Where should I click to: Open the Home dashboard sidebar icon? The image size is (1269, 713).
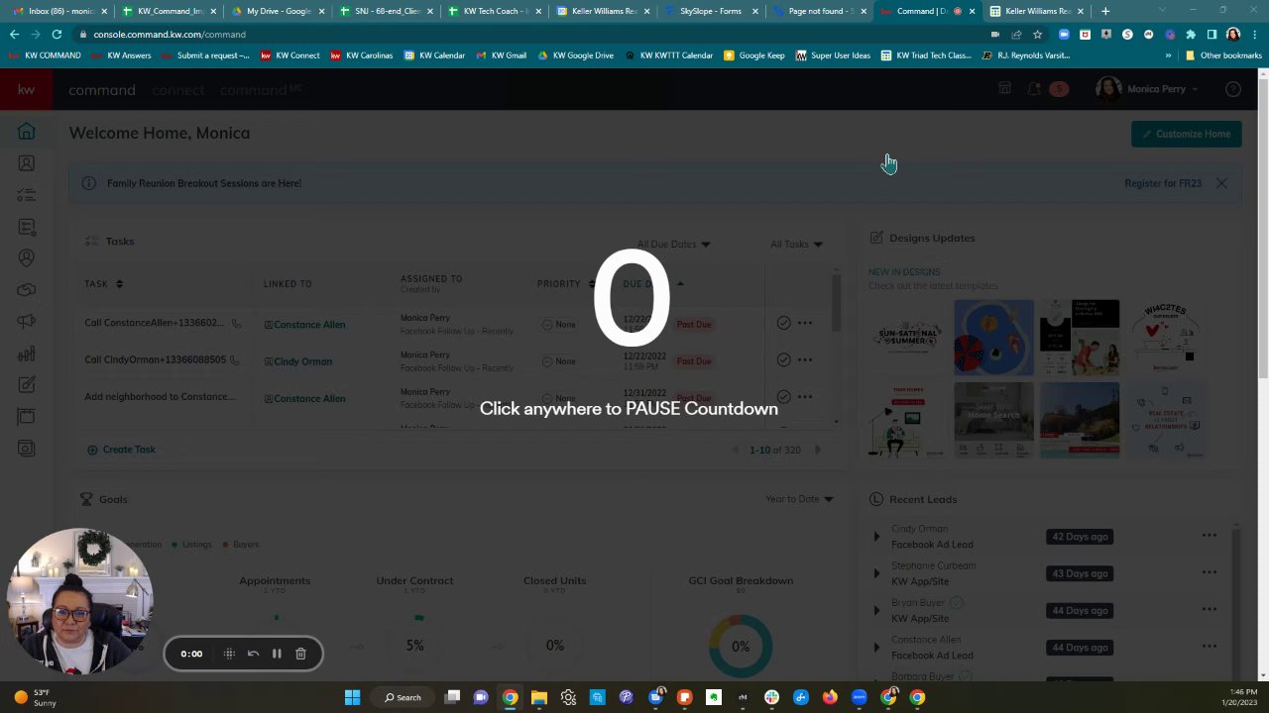tap(27, 132)
